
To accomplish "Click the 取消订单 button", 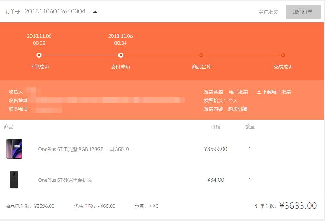I will 303,12.
